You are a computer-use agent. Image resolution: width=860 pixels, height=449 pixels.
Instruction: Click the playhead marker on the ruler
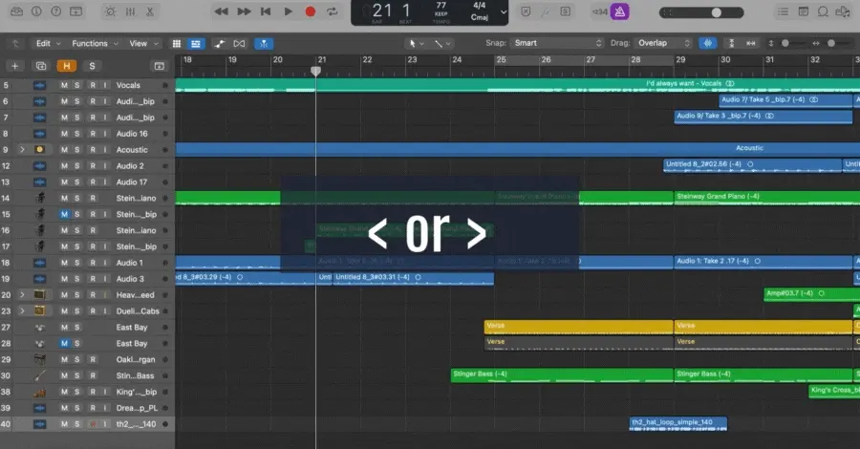[316, 72]
